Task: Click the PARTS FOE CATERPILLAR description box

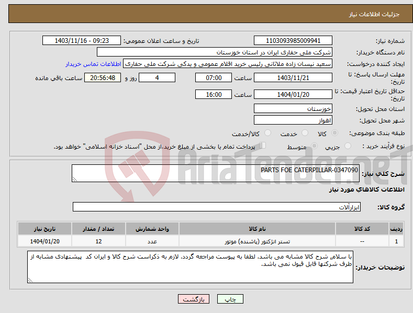Action: click(216, 173)
